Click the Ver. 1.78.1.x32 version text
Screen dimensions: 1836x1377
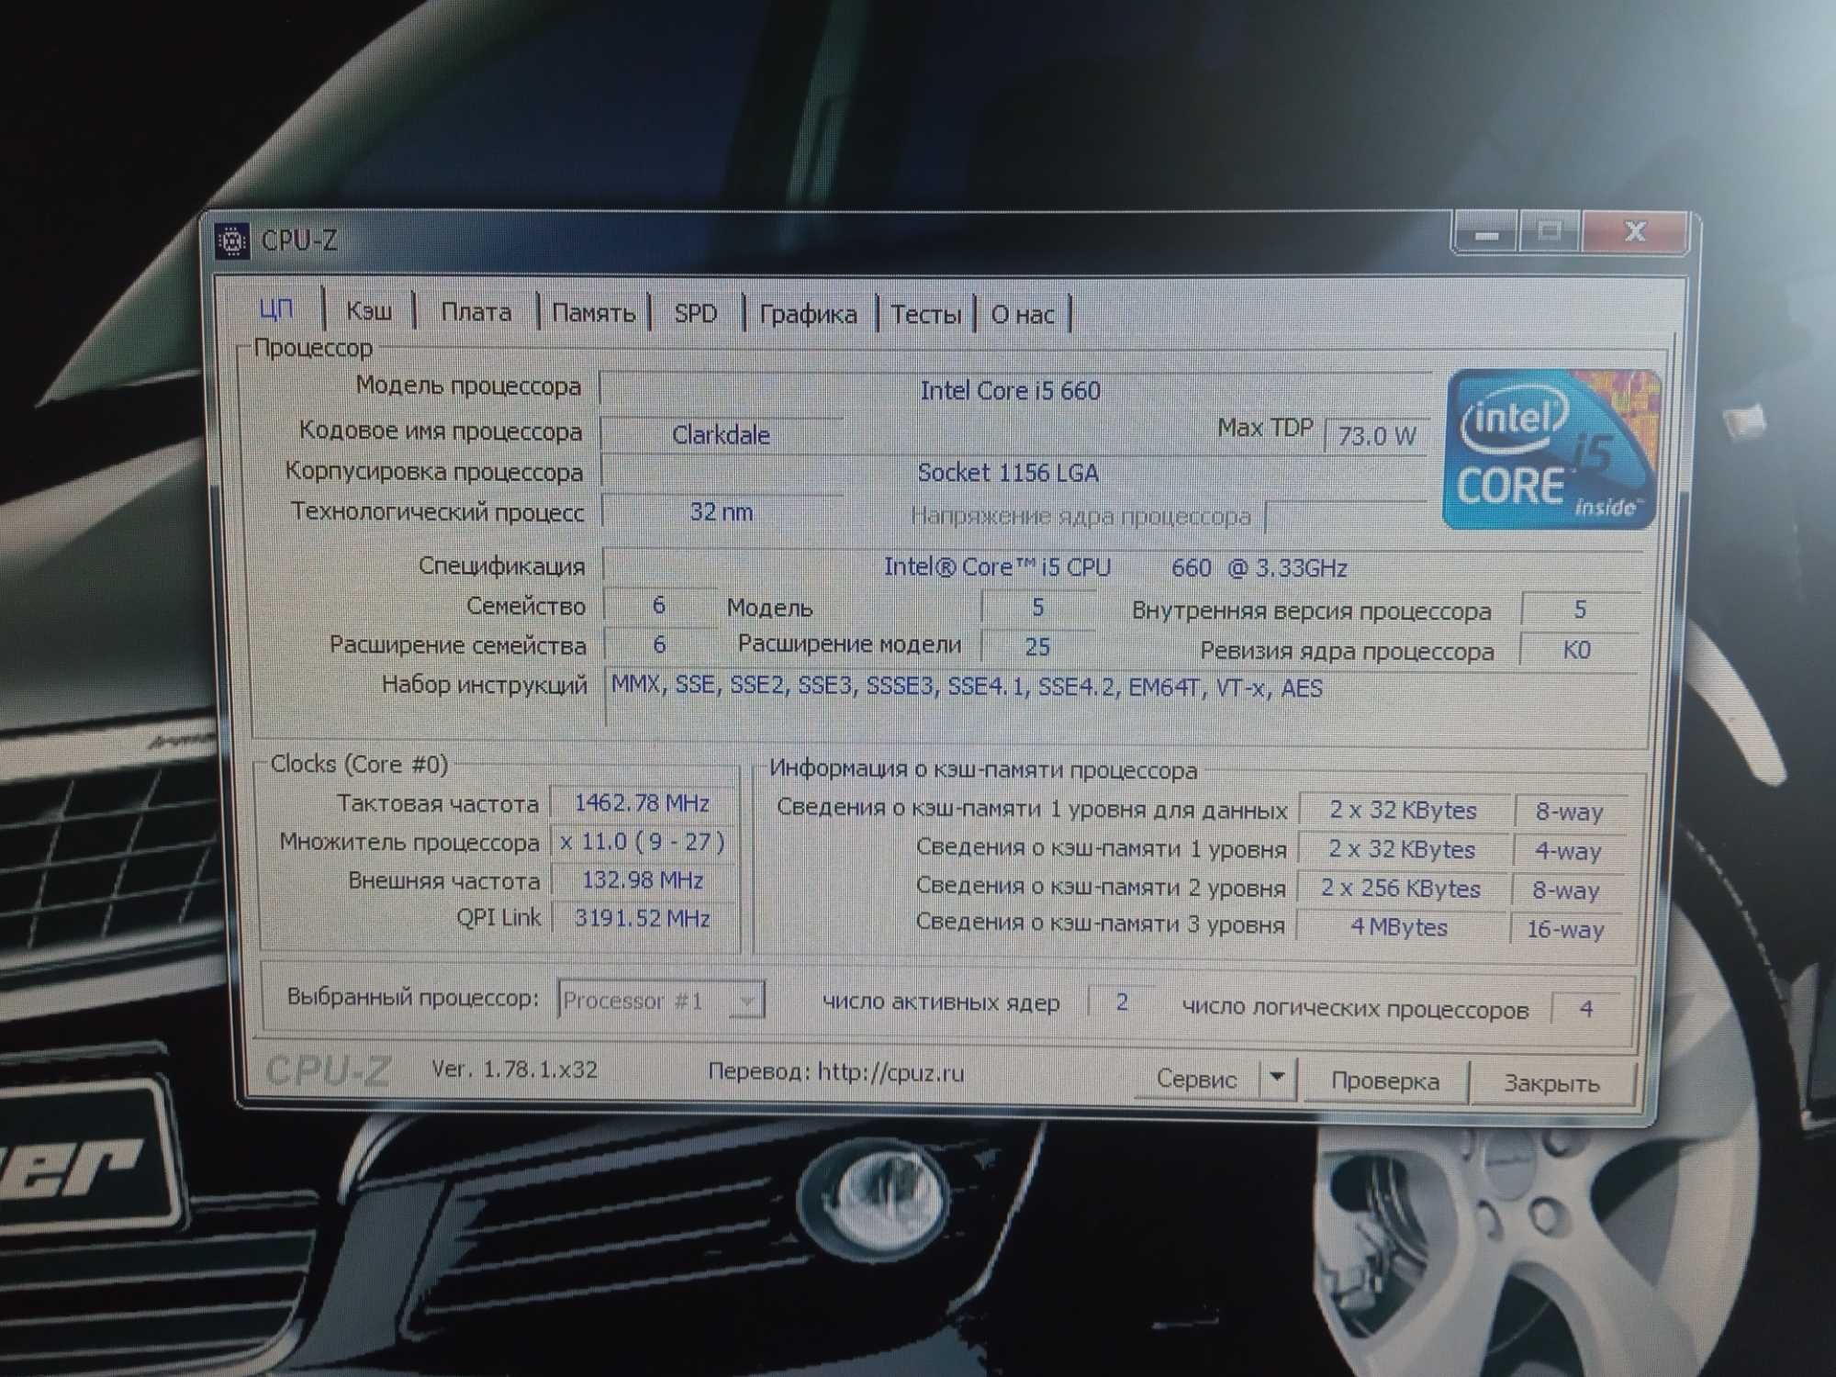pos(515,1069)
